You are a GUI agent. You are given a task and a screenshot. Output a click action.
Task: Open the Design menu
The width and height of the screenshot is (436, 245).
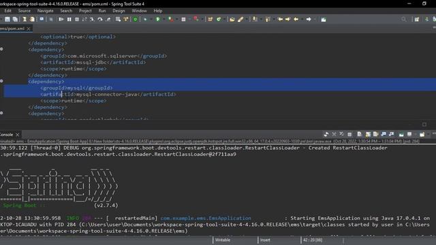tap(119, 11)
